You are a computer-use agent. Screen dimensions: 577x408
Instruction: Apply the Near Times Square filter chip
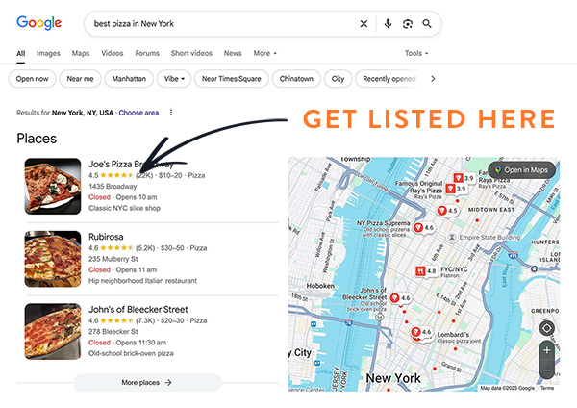tap(232, 79)
